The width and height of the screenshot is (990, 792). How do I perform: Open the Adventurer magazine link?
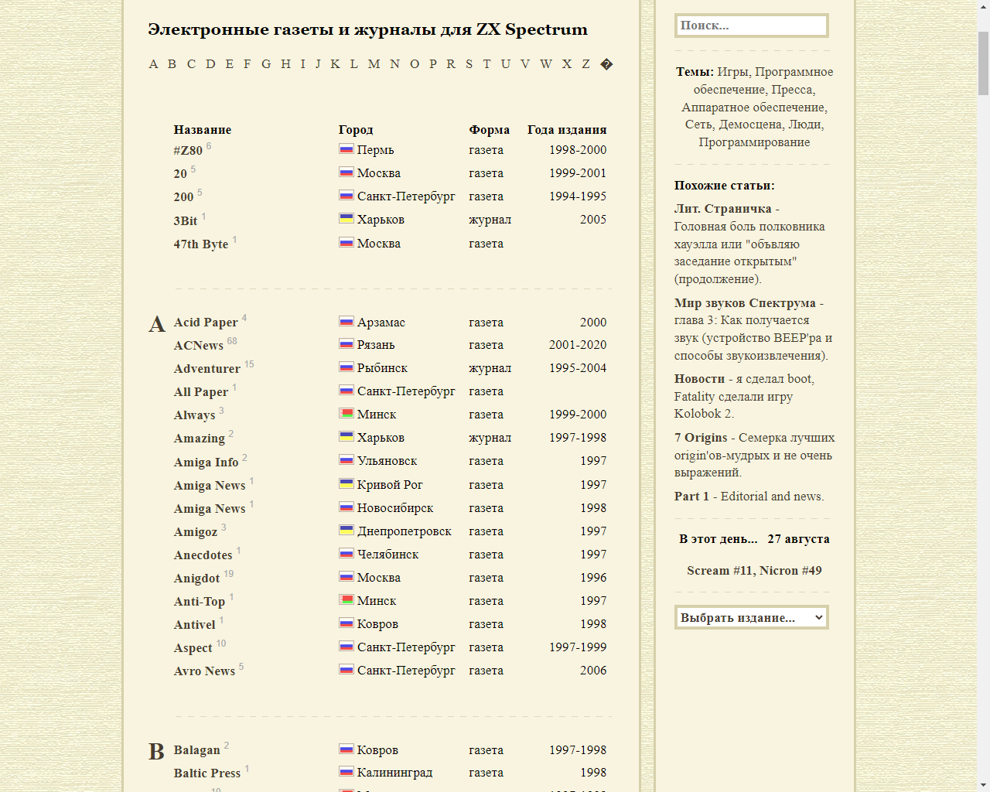tap(207, 369)
